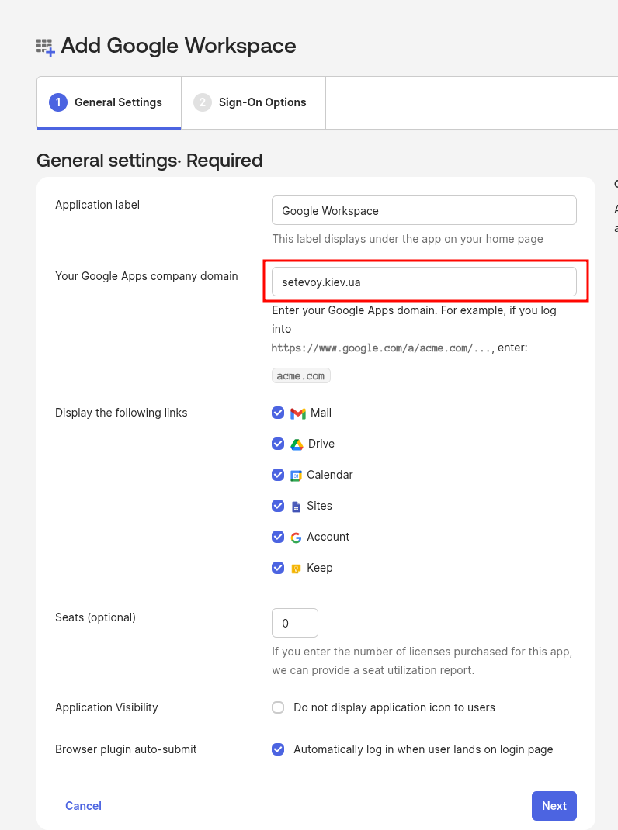Click the Google Drive icon
This screenshot has width=618, height=830.
(297, 444)
